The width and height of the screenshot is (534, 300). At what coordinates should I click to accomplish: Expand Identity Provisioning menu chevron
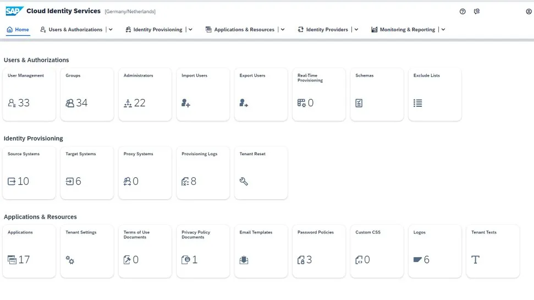coord(190,30)
